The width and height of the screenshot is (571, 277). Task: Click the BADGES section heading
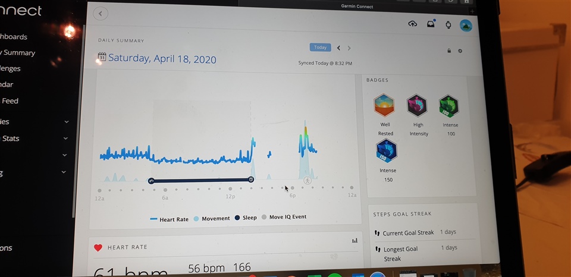(377, 80)
